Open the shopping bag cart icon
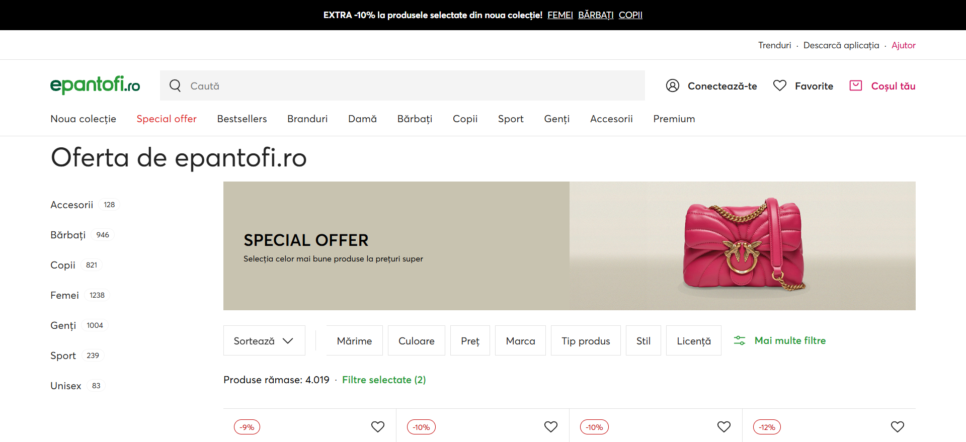 tap(856, 85)
